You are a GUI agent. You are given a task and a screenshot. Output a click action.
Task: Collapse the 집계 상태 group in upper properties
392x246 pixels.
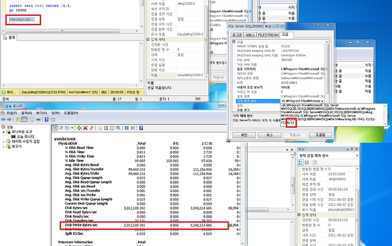coord(148,40)
